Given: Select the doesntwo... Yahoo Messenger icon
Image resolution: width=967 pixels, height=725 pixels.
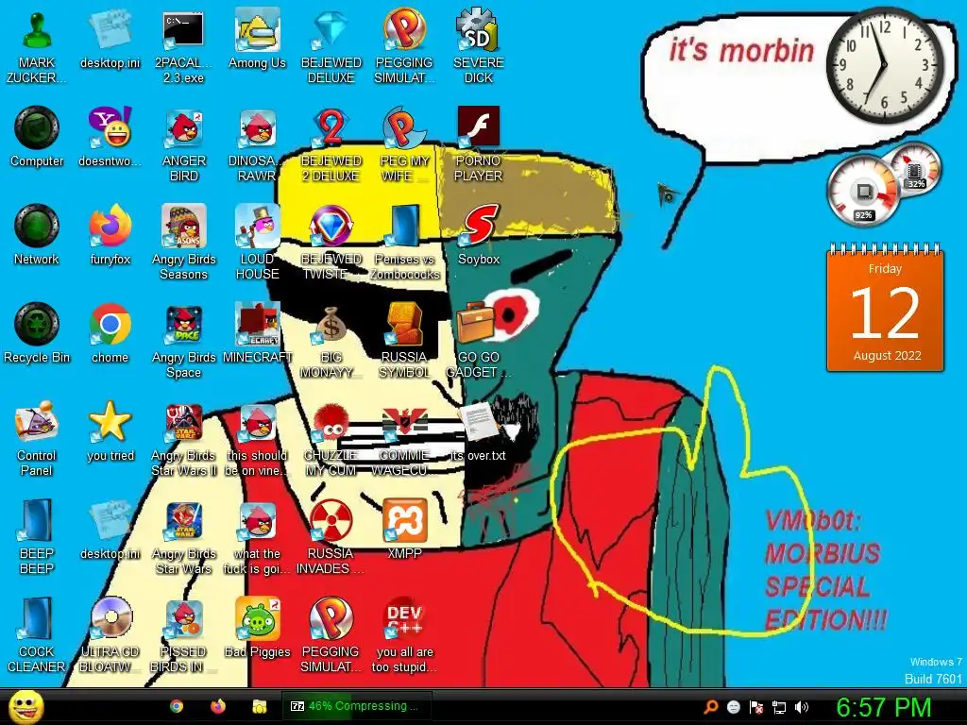Looking at the screenshot, I should pyautogui.click(x=110, y=138).
